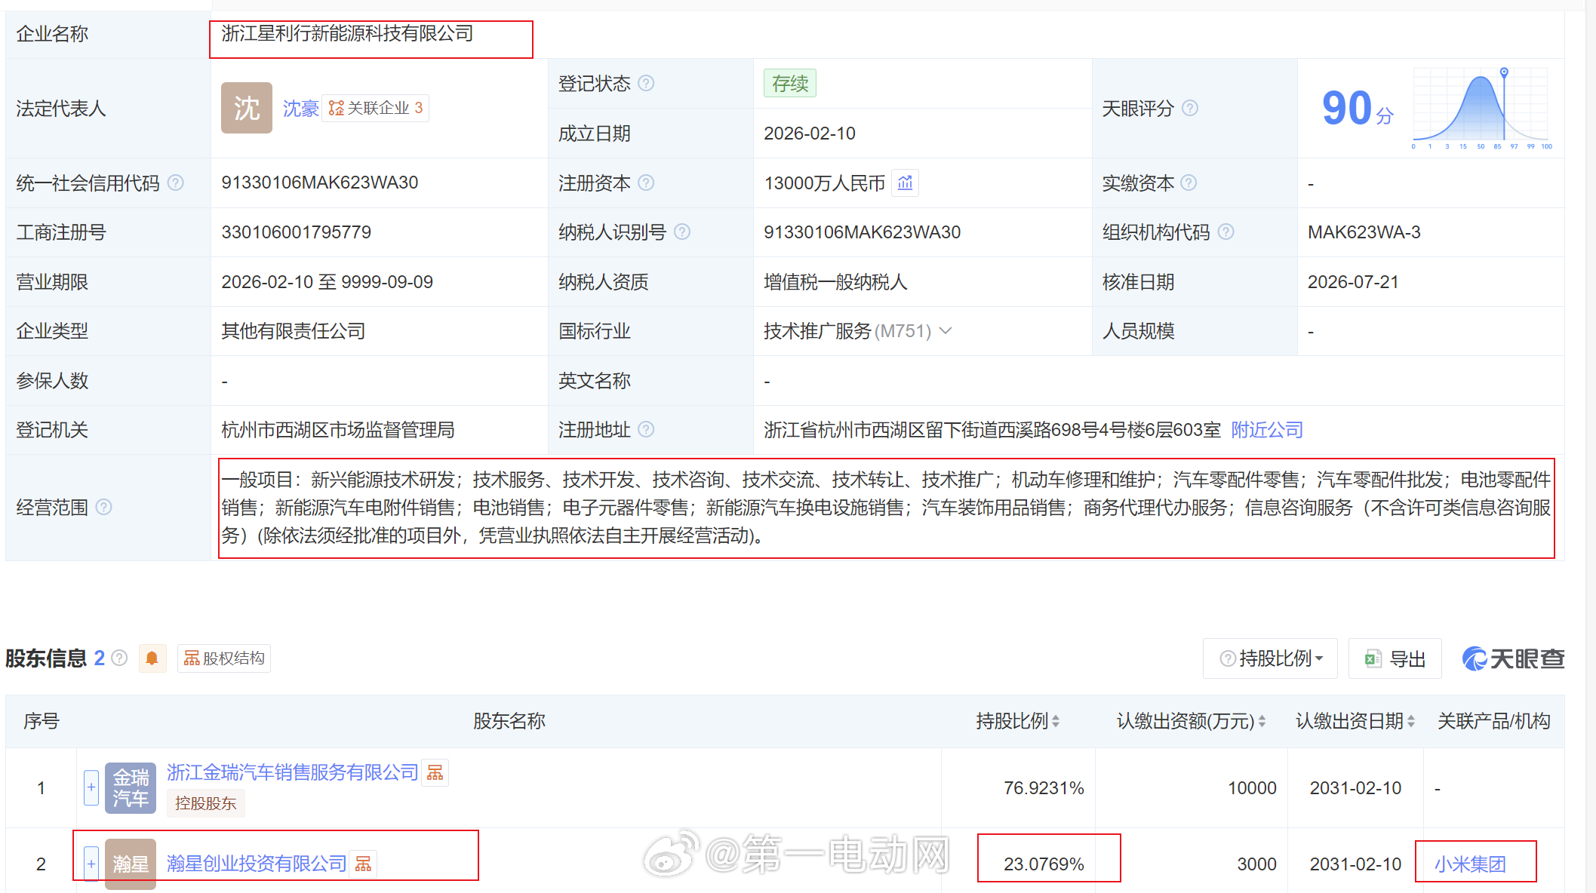Image resolution: width=1596 pixels, height=893 pixels.
Task: Expand the 技术推广服务 industry chevron
Action: click(946, 330)
